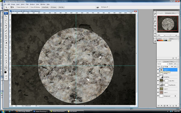Click the Zoom tool in toolbox
181x113 pixels.
point(6,68)
